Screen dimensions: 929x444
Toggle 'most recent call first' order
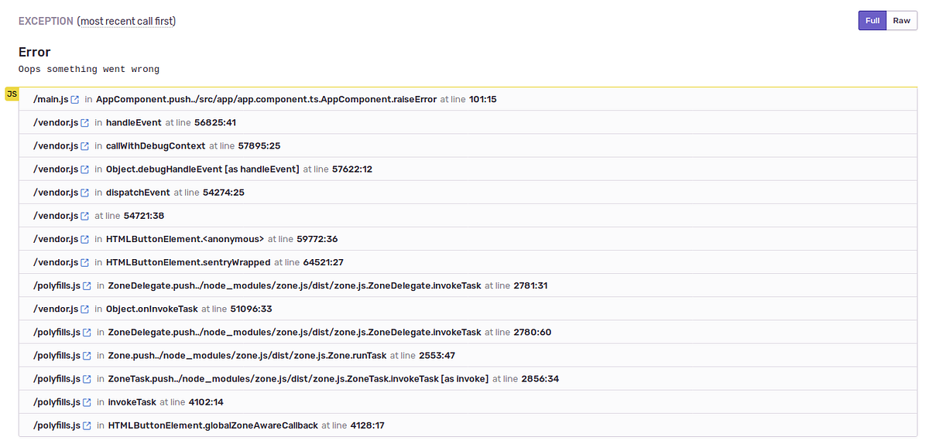128,21
